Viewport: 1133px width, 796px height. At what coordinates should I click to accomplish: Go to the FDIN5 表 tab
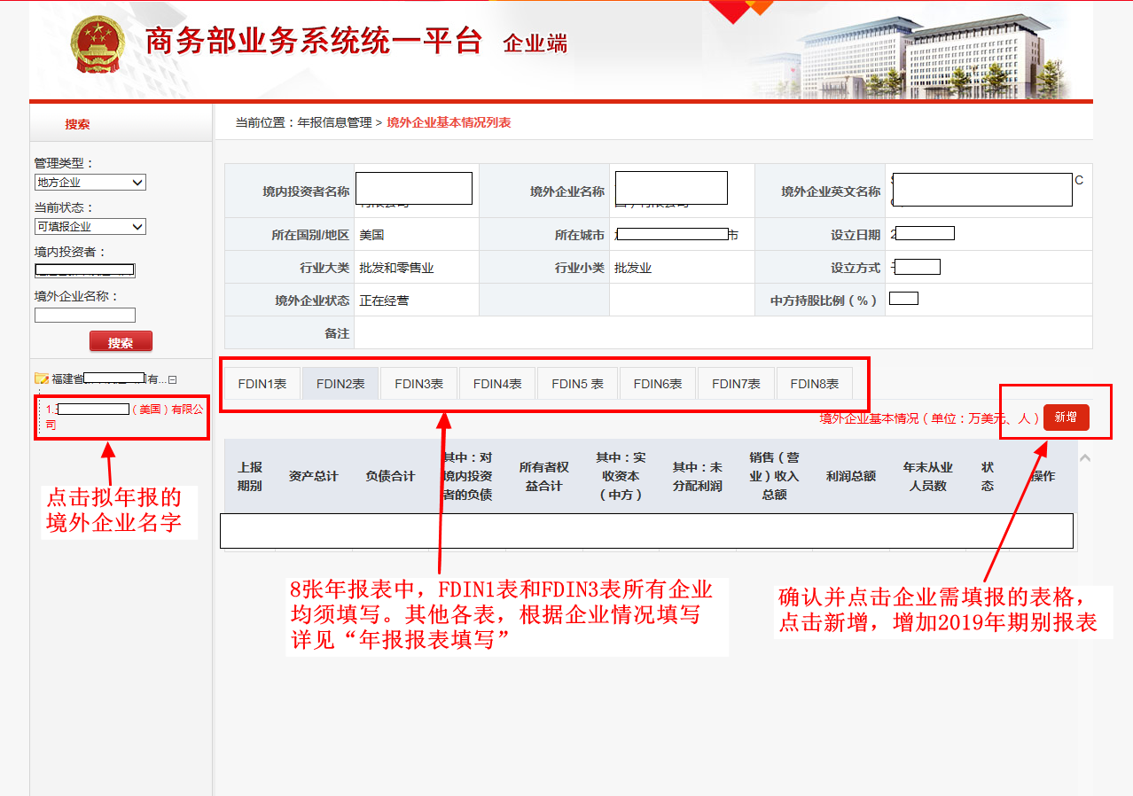pos(577,384)
